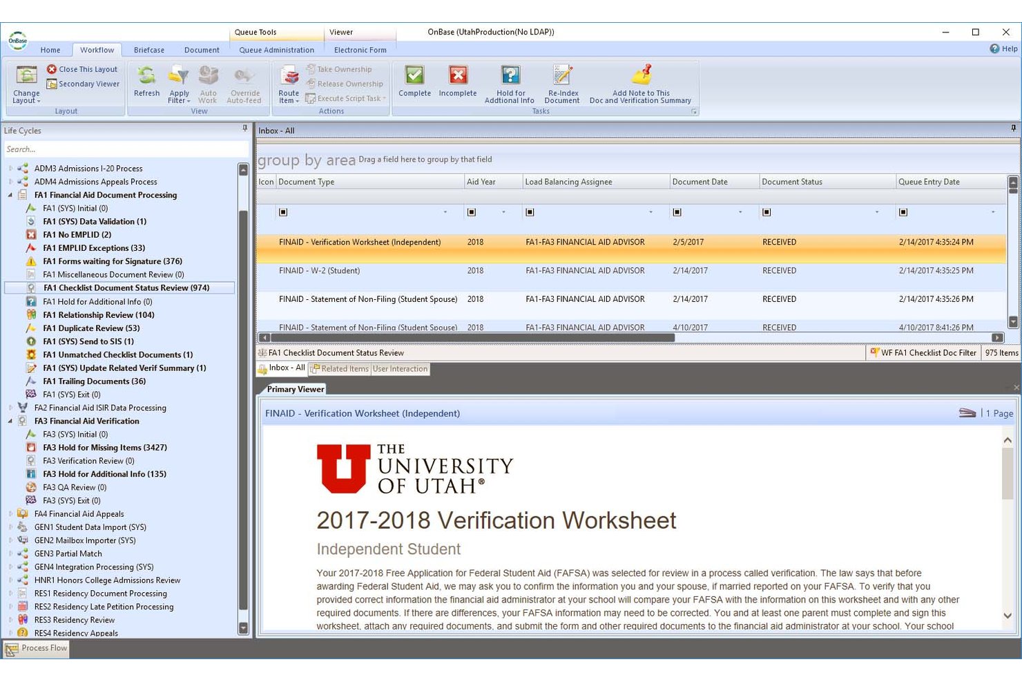Screen dimensions: 1022x682
Task: Click the Re-Index Document icon
Action: 562,75
